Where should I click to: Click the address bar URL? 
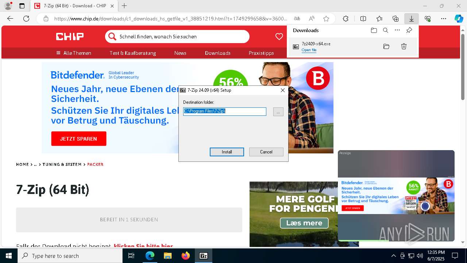click(171, 19)
